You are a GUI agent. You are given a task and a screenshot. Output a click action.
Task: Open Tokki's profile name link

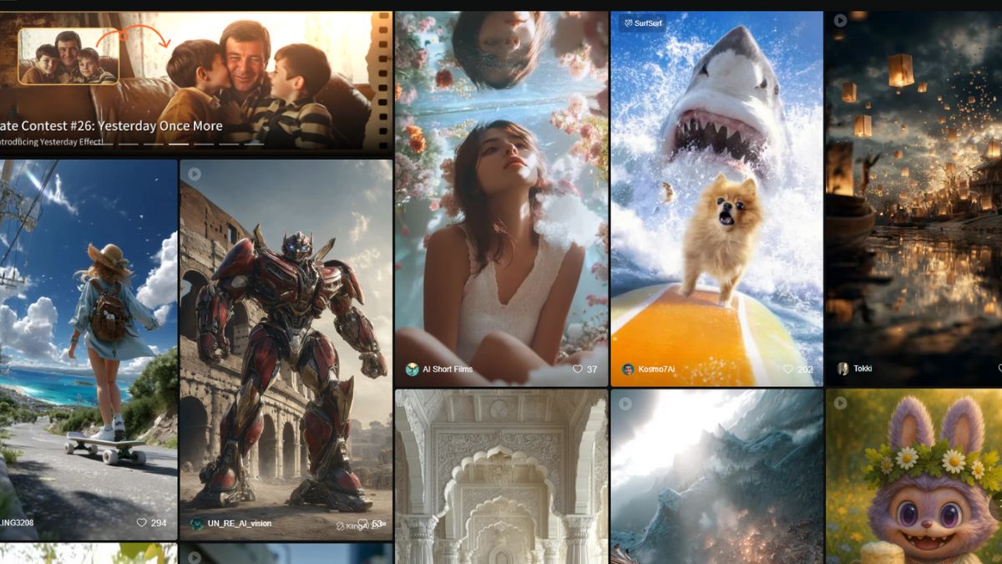(x=863, y=368)
